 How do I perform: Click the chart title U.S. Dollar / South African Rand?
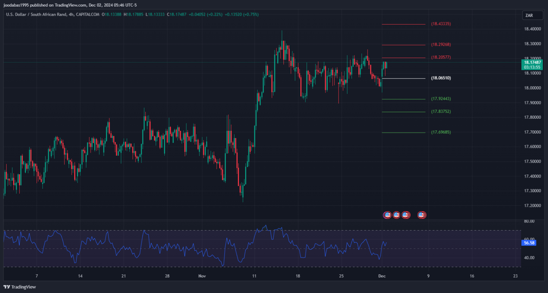click(36, 15)
